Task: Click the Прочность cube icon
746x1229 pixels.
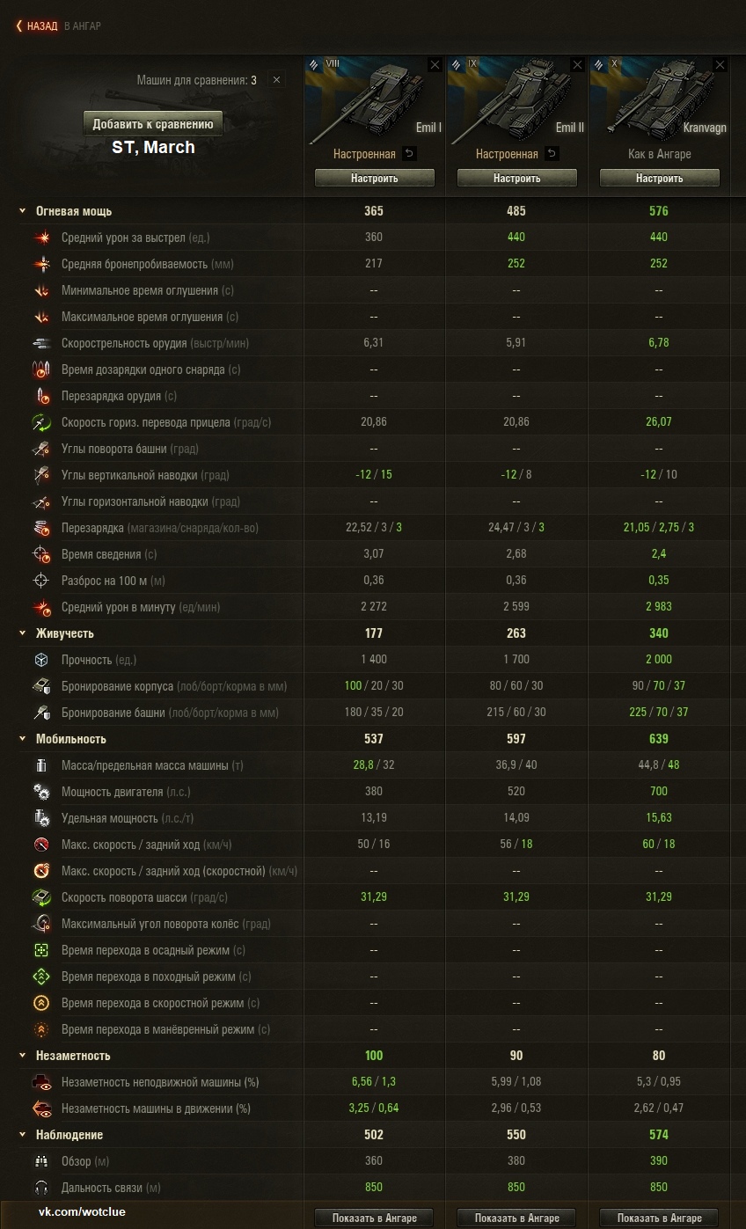Action: point(42,660)
